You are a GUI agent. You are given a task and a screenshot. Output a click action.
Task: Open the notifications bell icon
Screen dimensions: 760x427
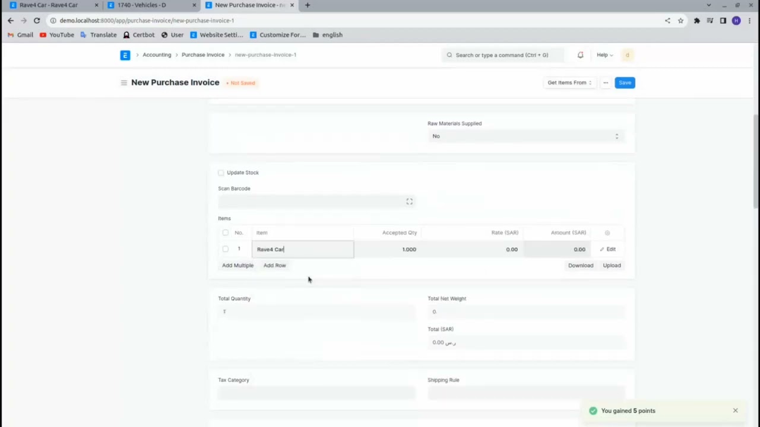point(580,55)
